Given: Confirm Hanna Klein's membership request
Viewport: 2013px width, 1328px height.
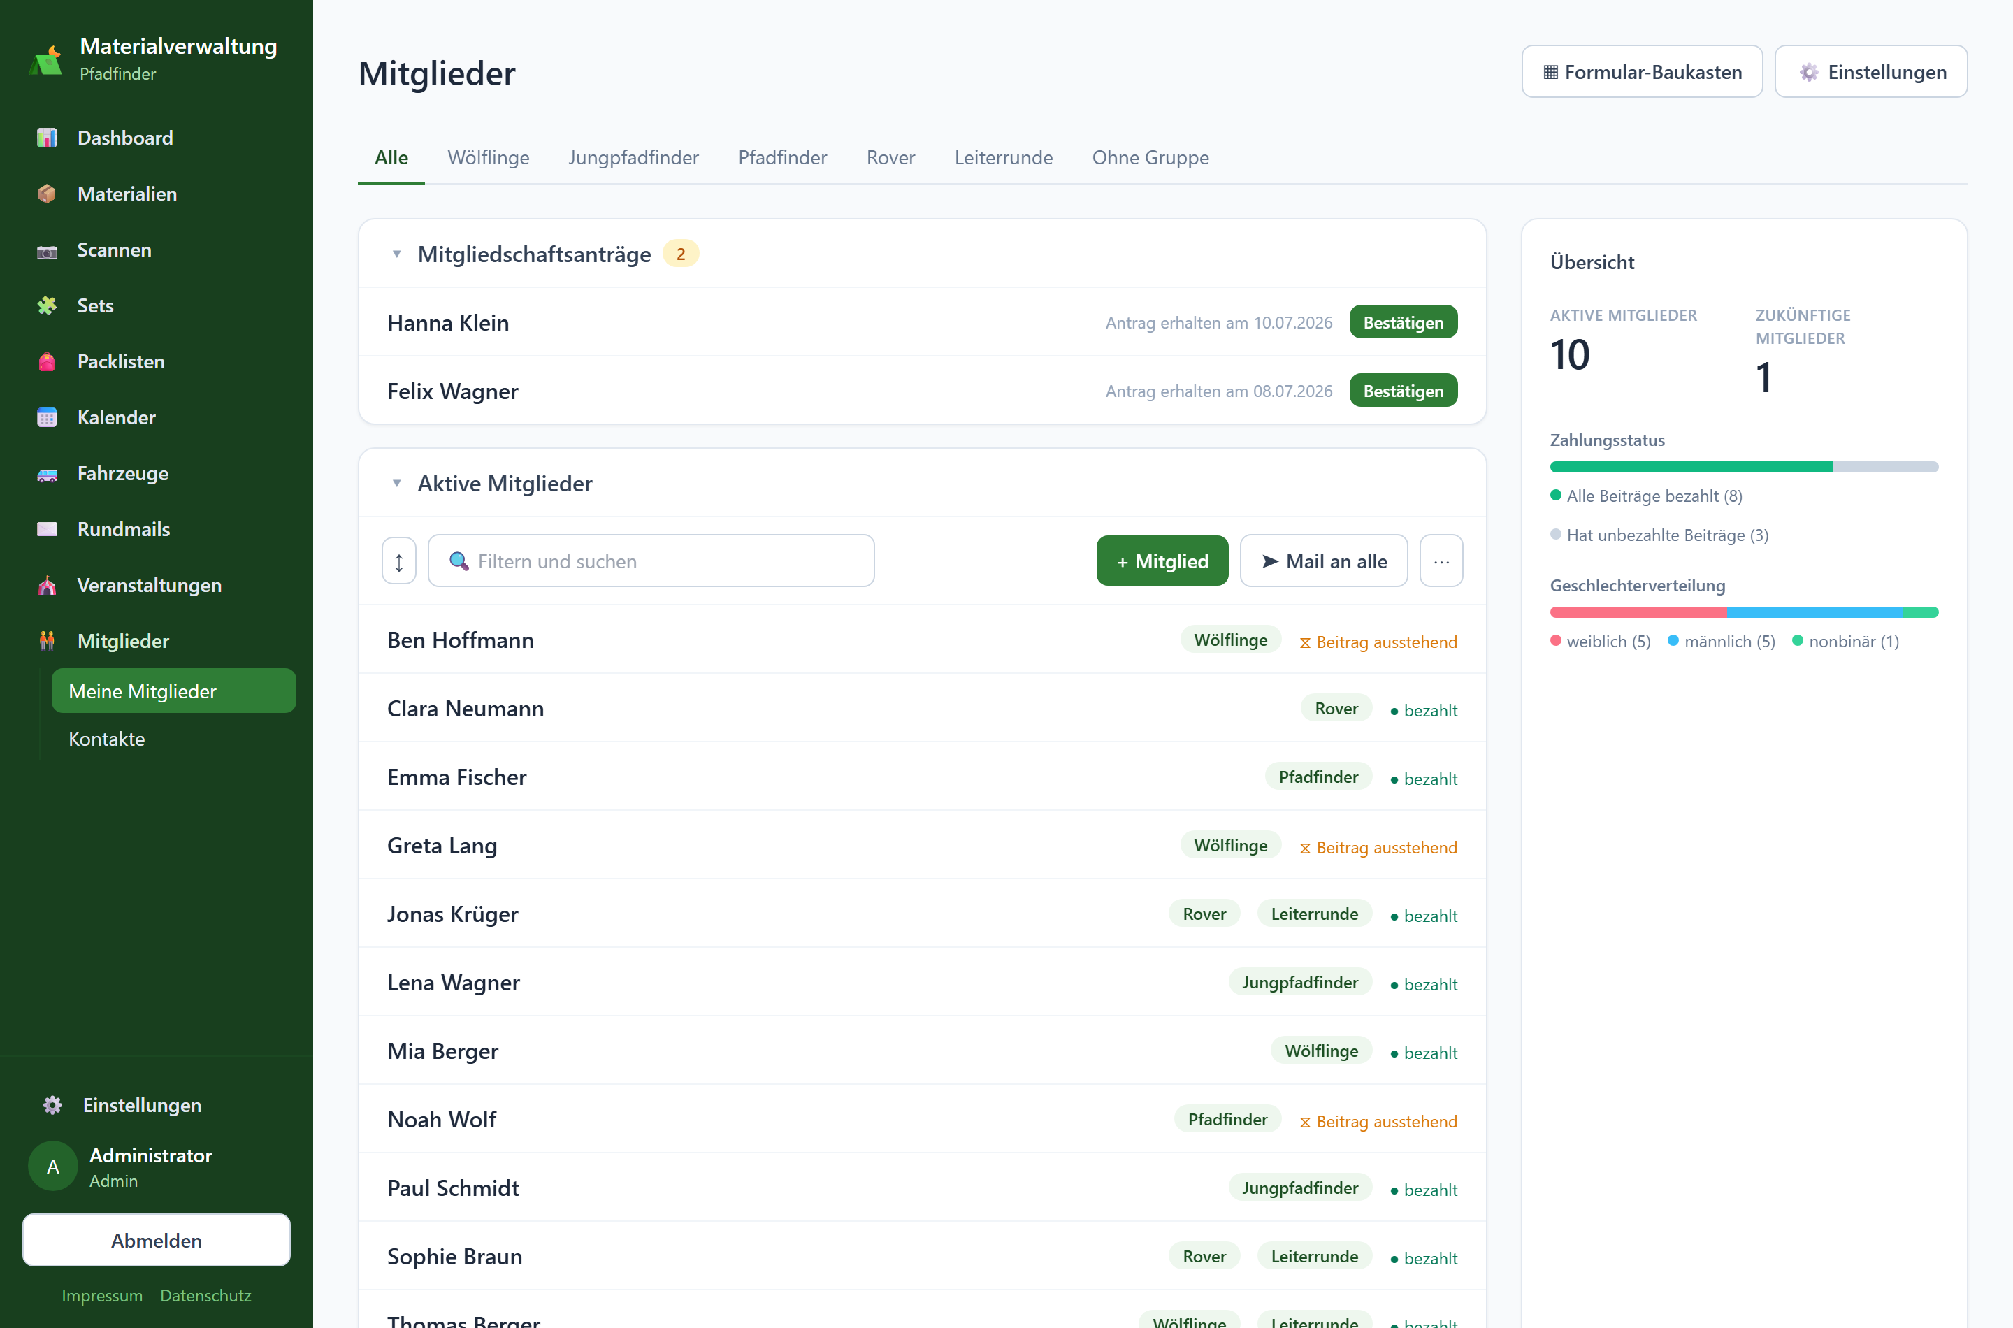Looking at the screenshot, I should [1402, 323].
